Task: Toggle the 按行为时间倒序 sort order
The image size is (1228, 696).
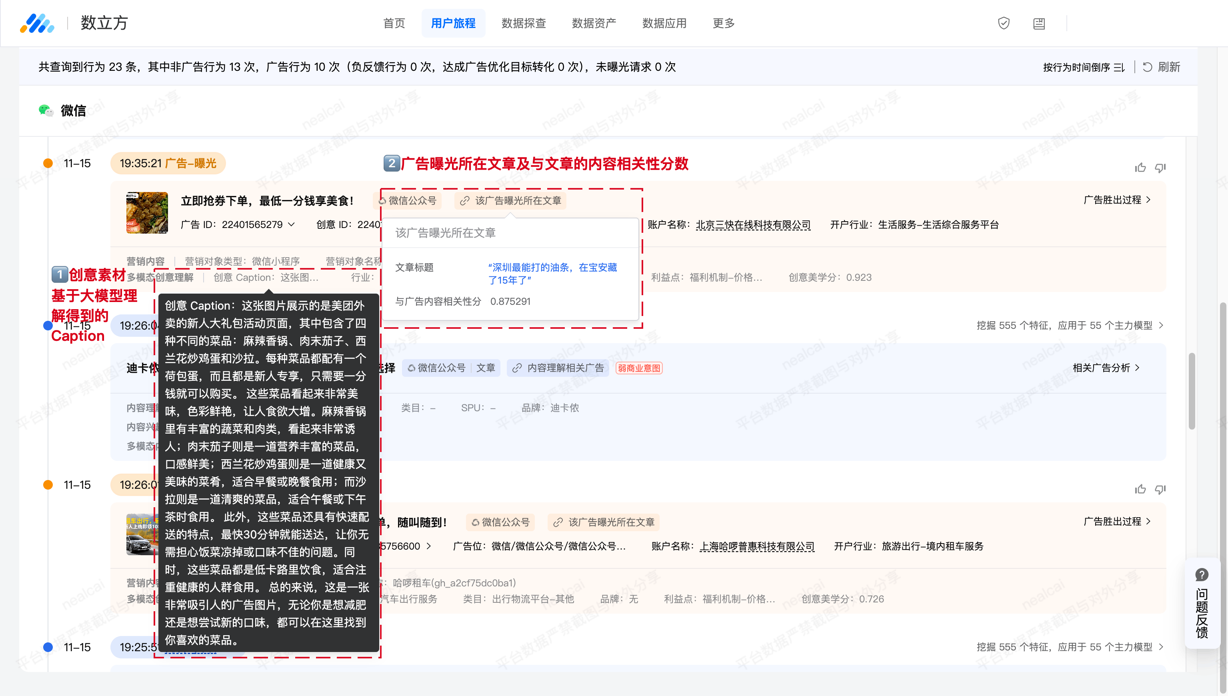Action: 1083,67
